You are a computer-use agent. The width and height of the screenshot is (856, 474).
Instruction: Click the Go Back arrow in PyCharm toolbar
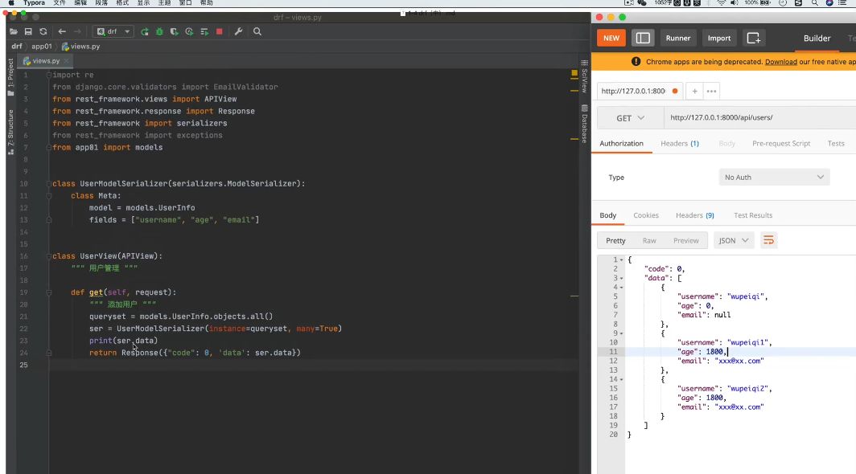coord(62,31)
